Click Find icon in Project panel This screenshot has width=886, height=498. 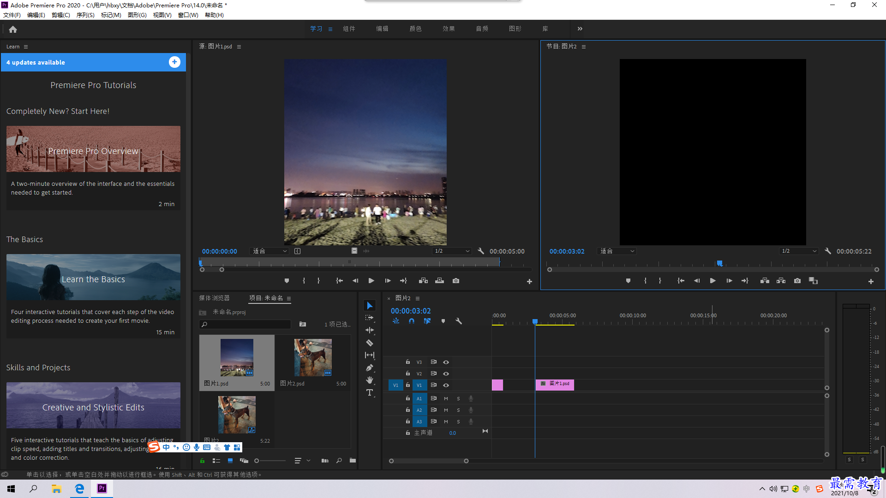click(x=339, y=461)
